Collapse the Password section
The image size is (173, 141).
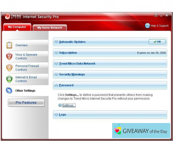66,85
